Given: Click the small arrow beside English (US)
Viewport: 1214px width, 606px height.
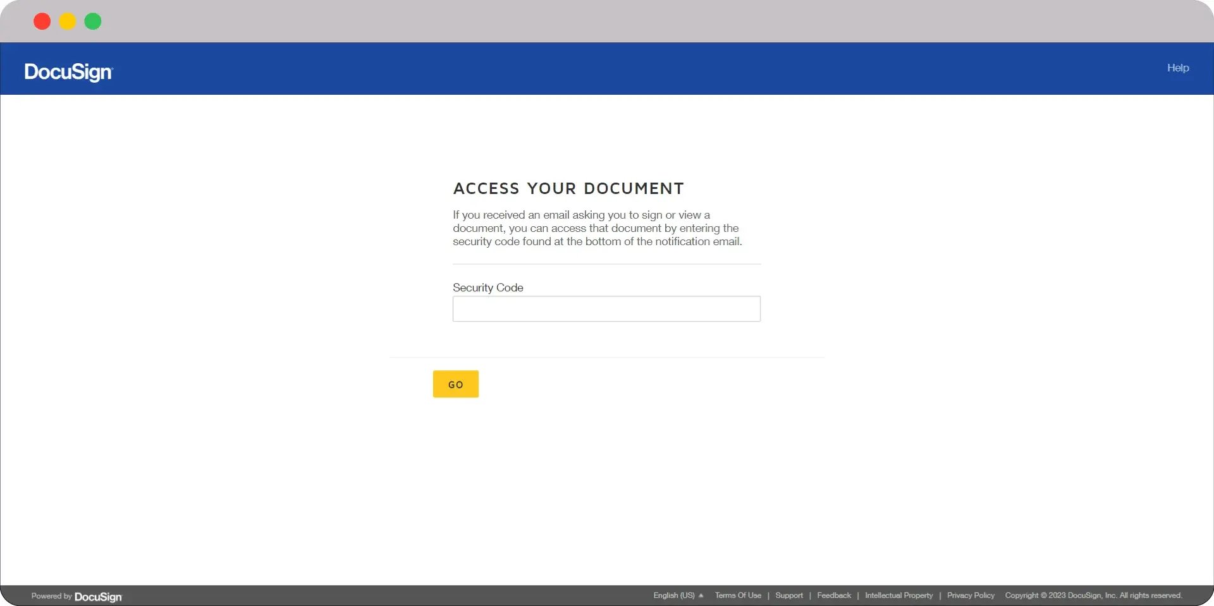Looking at the screenshot, I should 701,595.
